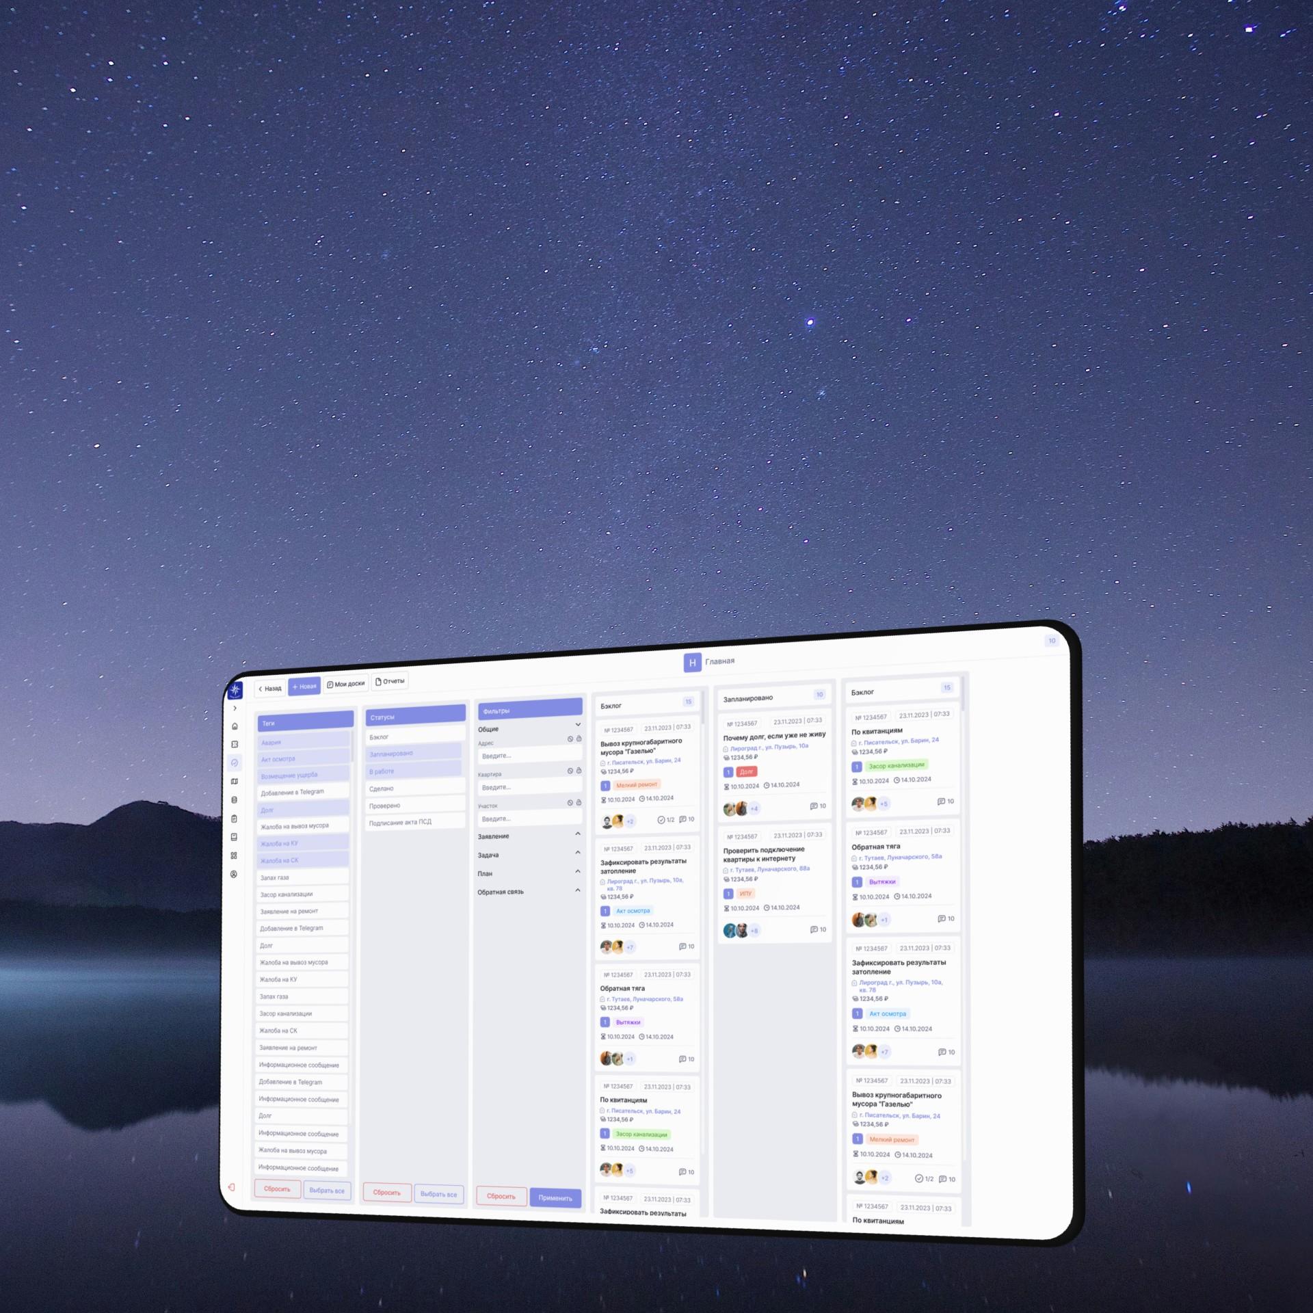Select the Запах газа tag
1313x1313 pixels.
click(302, 877)
